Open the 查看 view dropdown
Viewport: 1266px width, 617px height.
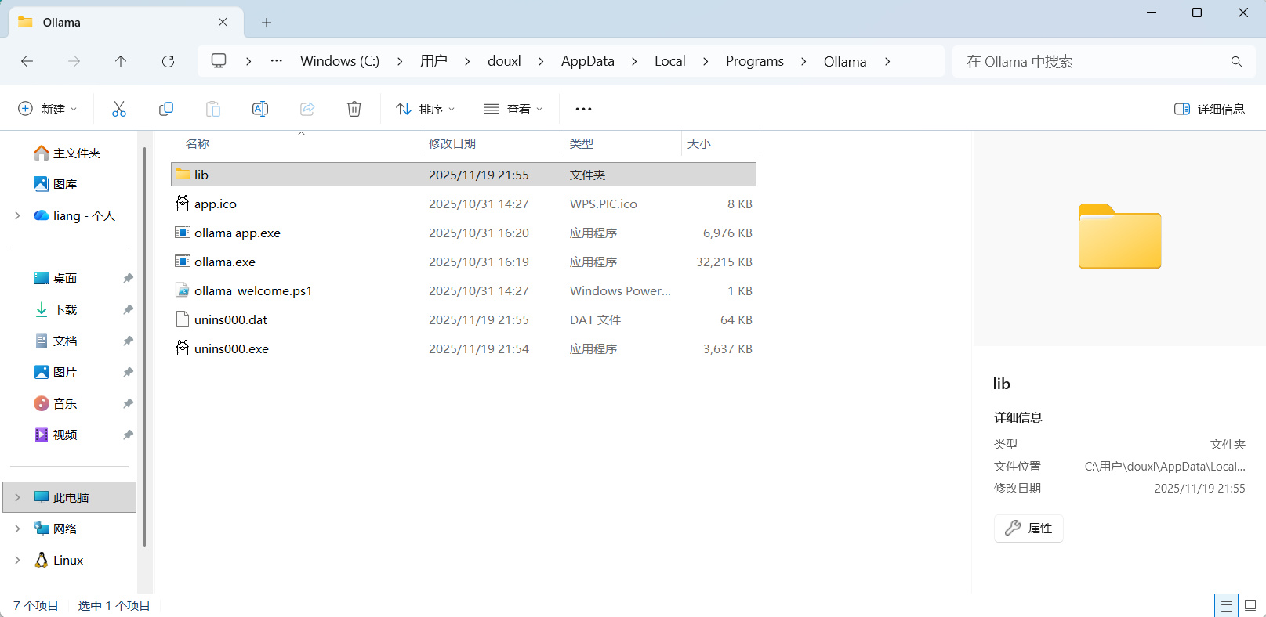513,109
